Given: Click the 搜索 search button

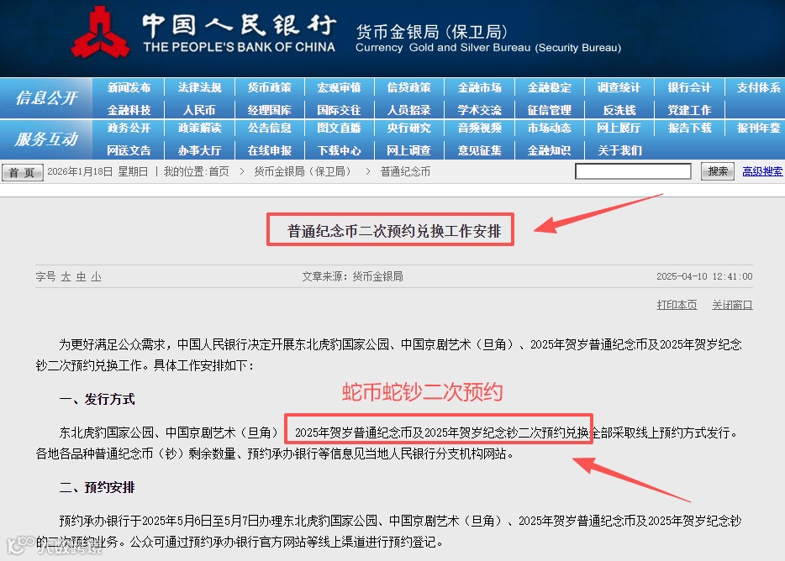Looking at the screenshot, I should pos(718,171).
